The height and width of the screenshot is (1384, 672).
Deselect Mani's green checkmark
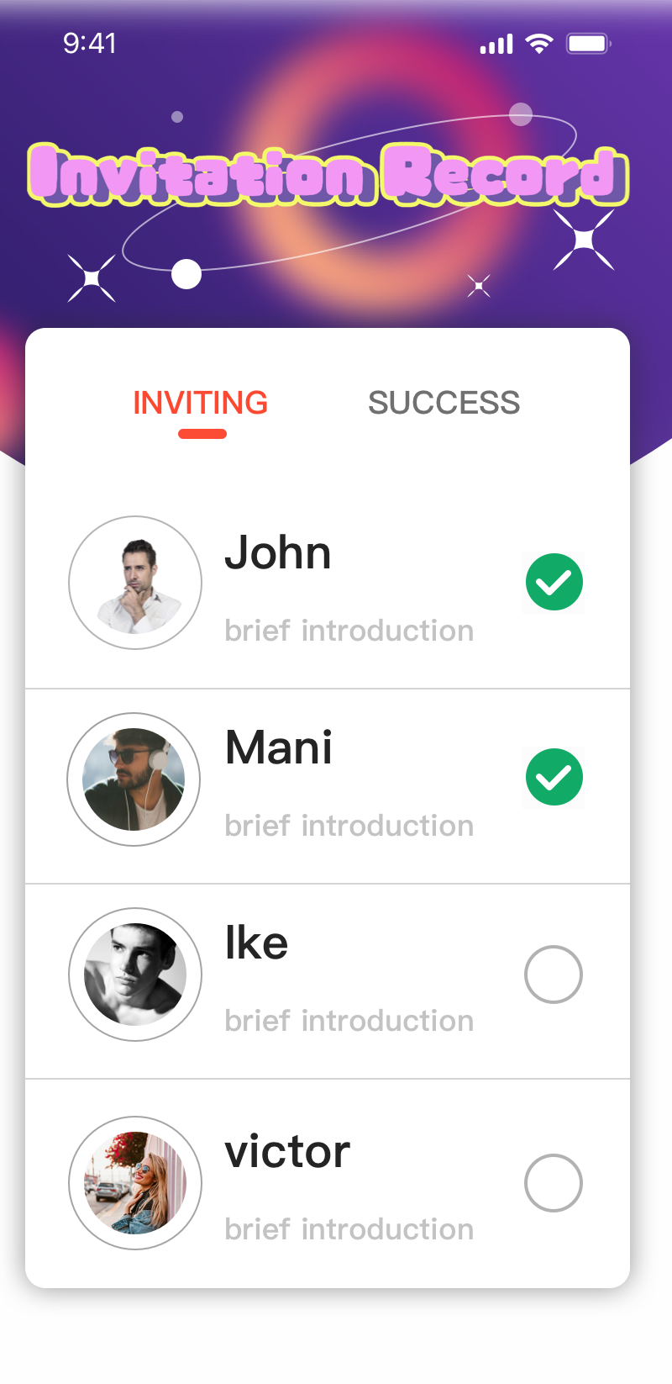(x=554, y=777)
